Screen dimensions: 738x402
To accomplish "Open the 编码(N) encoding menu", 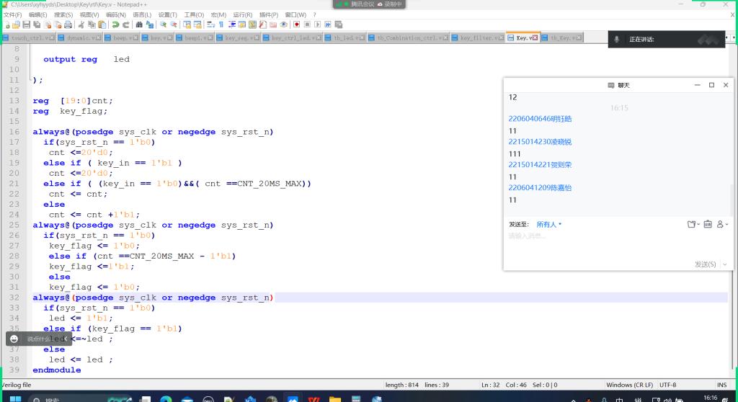I will (x=115, y=14).
